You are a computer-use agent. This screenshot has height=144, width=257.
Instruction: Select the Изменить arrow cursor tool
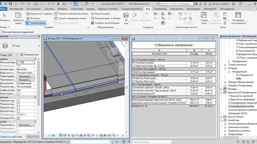(4, 15)
